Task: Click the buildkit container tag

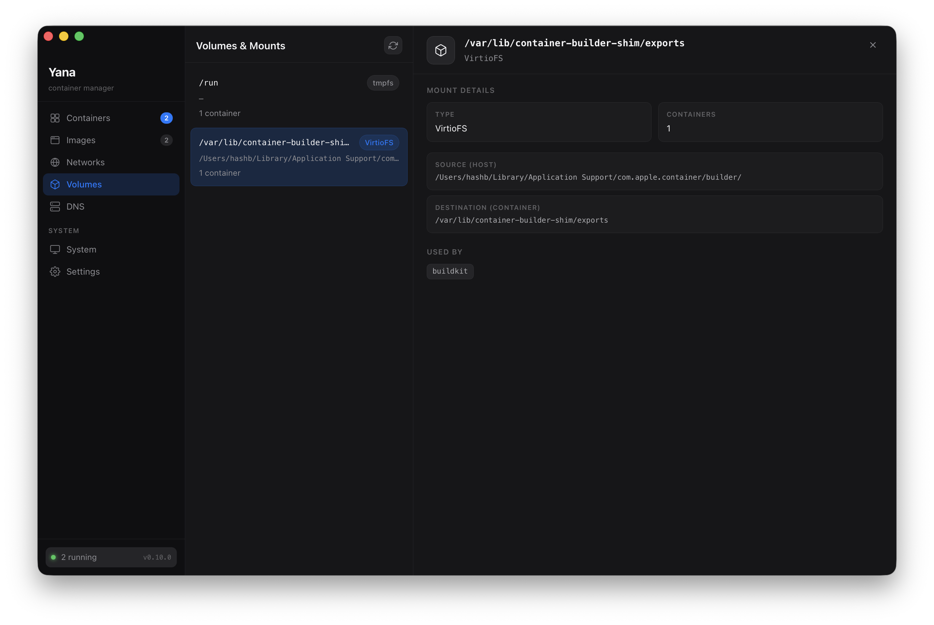Action: [x=450, y=271]
